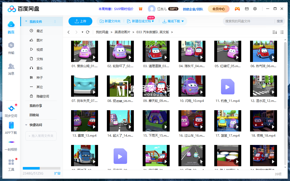Screen dimensions: 290x181
Task: Select 视频 category in sidebar
Action: (39, 50)
